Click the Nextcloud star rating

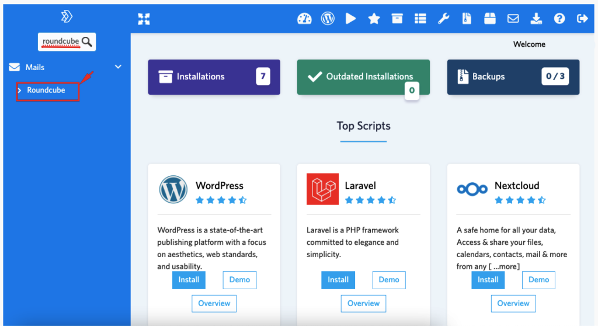[x=520, y=200]
